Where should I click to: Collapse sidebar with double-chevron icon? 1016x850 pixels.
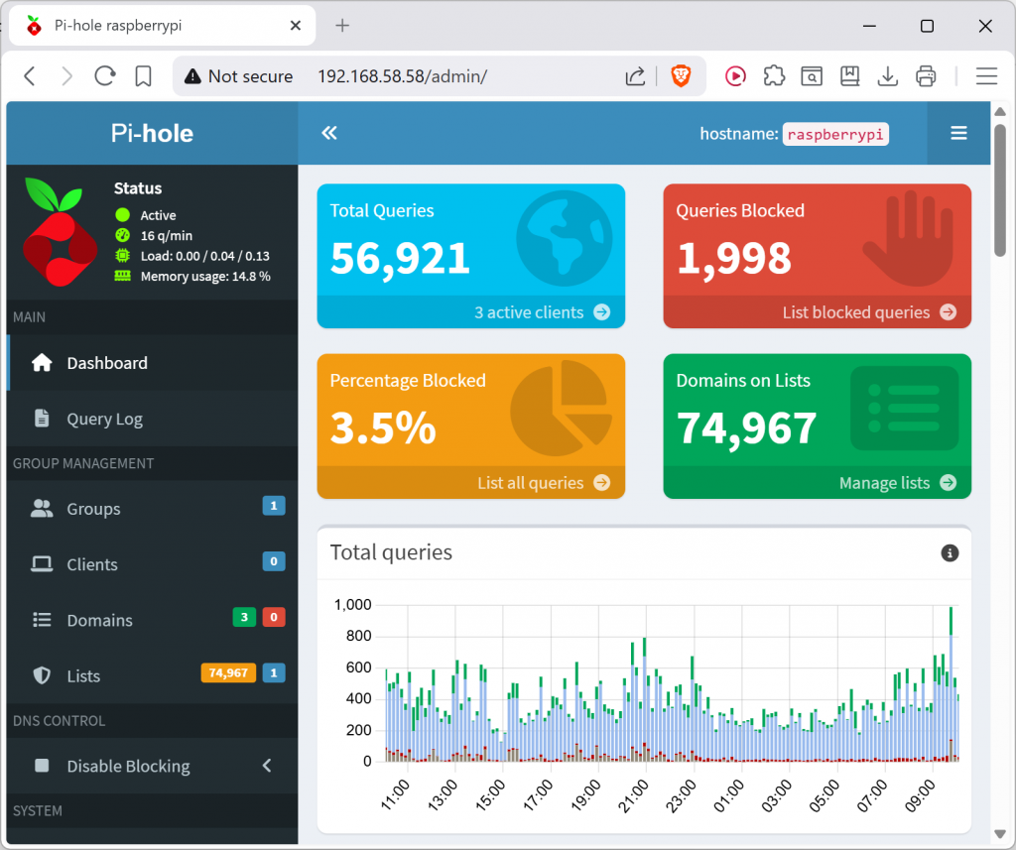[x=329, y=133]
